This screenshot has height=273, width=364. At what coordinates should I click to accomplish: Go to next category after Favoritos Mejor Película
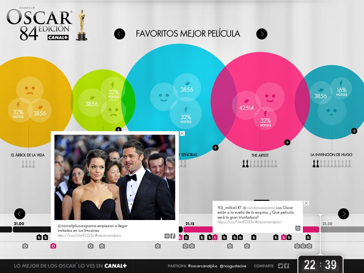point(262,34)
